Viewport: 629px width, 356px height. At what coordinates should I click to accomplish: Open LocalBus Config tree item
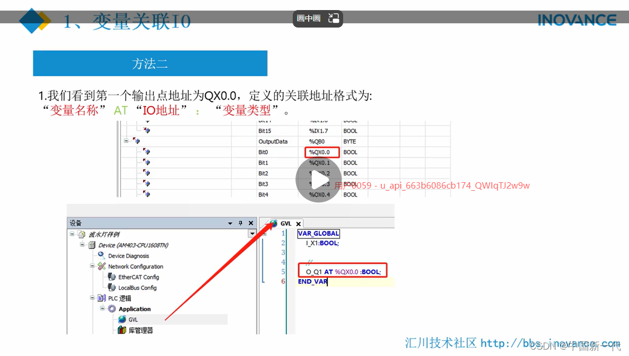[x=137, y=288]
